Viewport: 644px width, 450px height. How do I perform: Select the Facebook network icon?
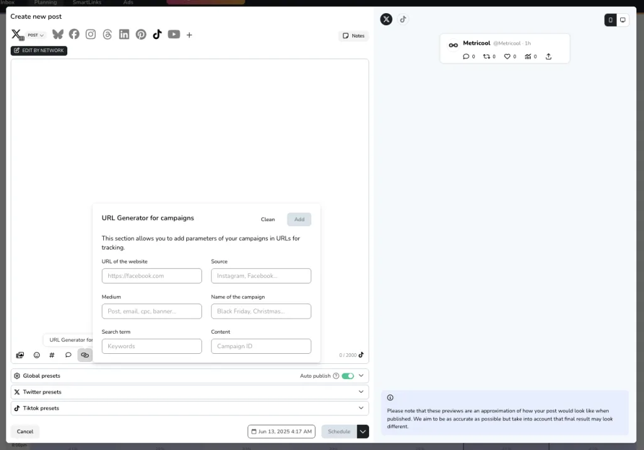tap(74, 35)
